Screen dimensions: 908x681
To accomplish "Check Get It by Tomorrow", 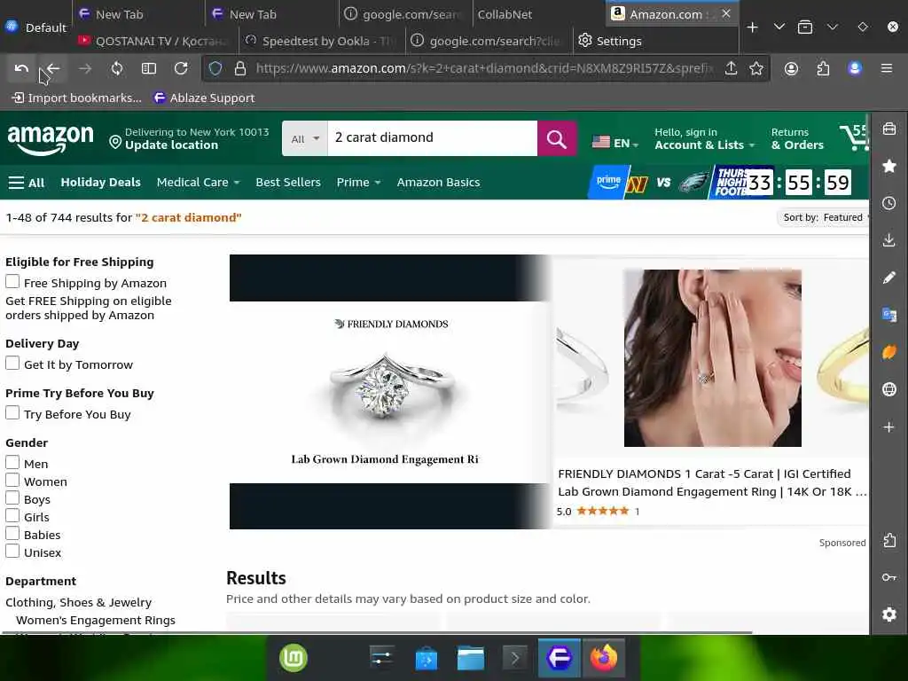I will 12,363.
